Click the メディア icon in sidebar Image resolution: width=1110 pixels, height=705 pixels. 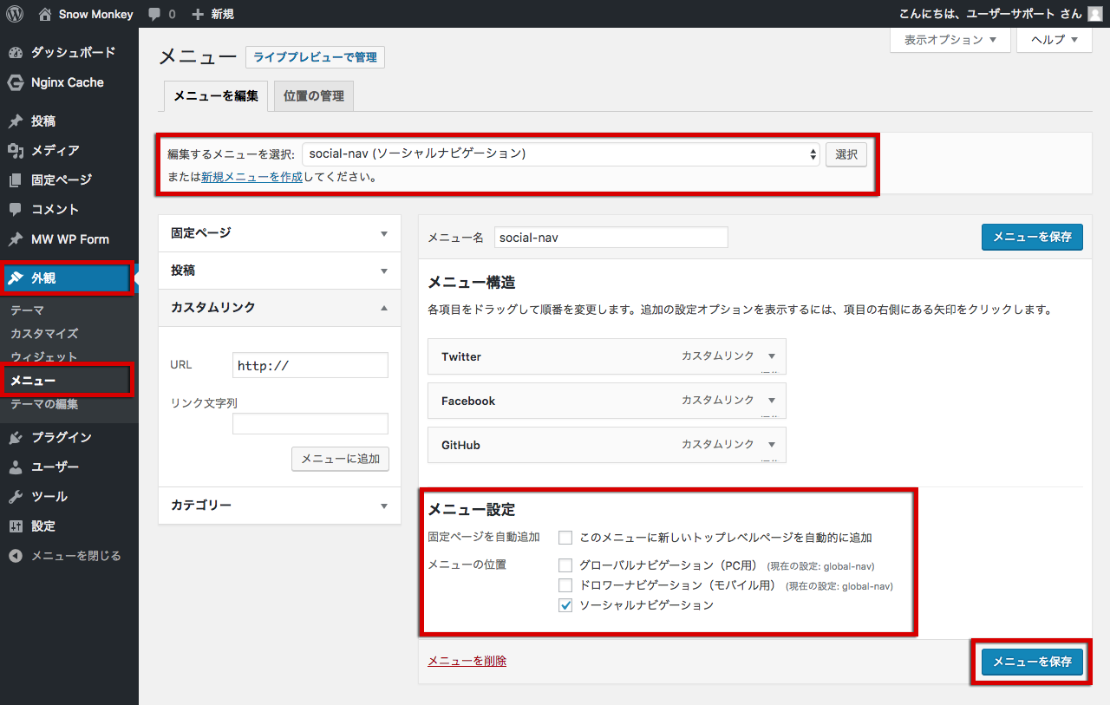click(x=16, y=151)
